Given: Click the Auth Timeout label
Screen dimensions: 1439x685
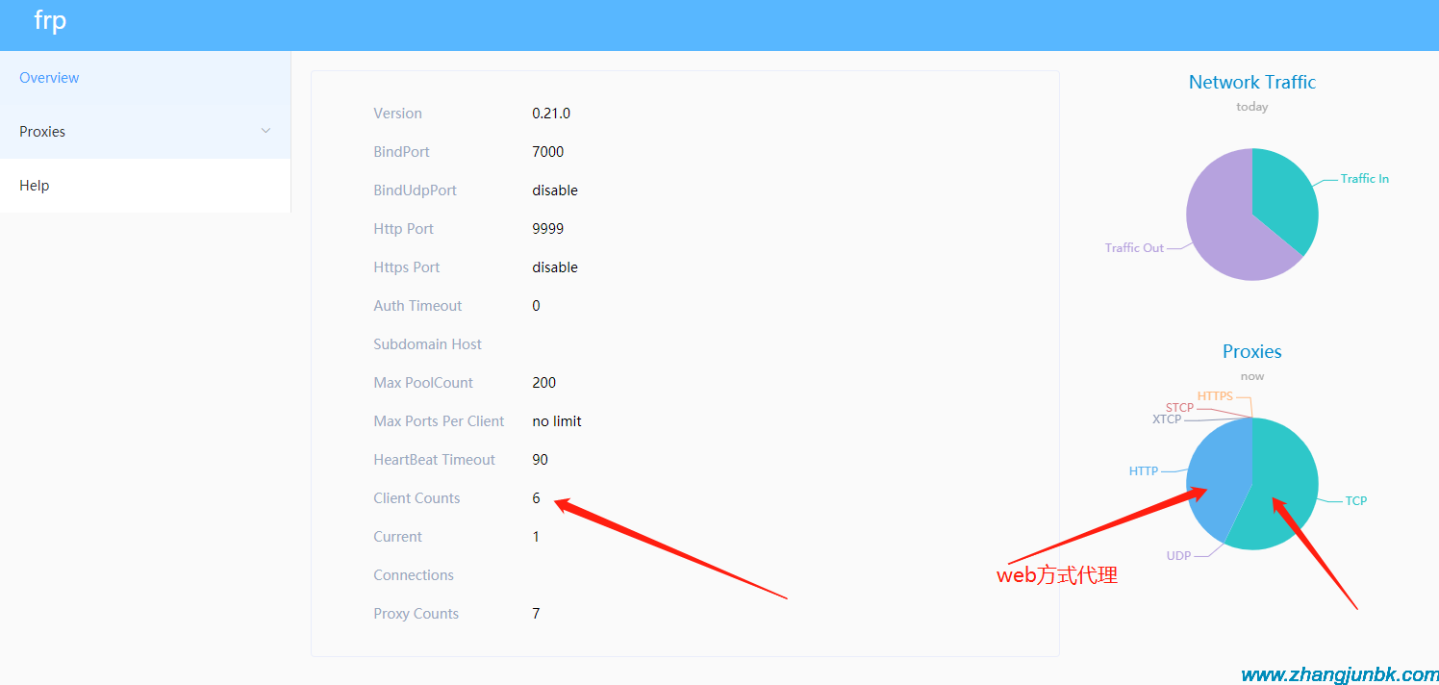Looking at the screenshot, I should click(x=417, y=306).
